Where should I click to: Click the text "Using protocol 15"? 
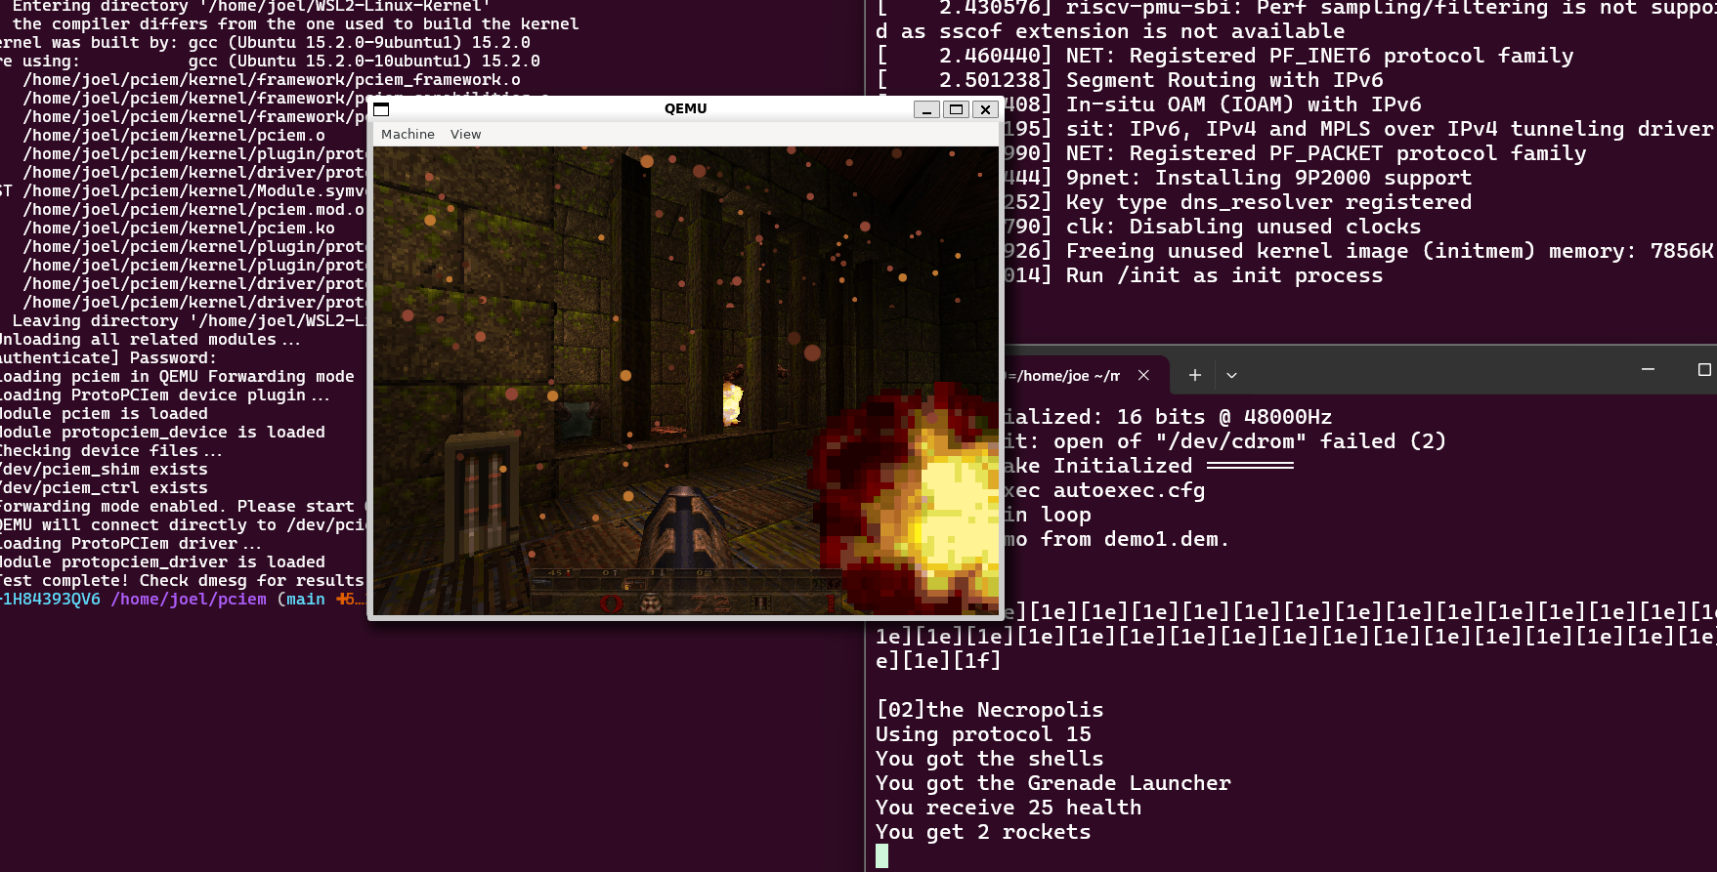pyautogui.click(x=983, y=734)
